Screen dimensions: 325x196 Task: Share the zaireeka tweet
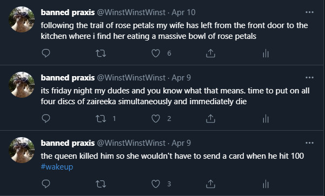[x=210, y=119]
